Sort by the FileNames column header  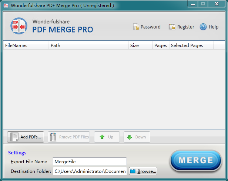(26, 46)
